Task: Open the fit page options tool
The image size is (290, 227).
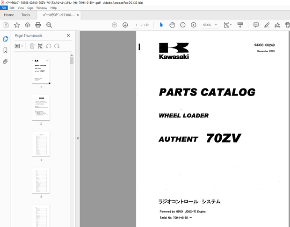Action: tap(227, 25)
